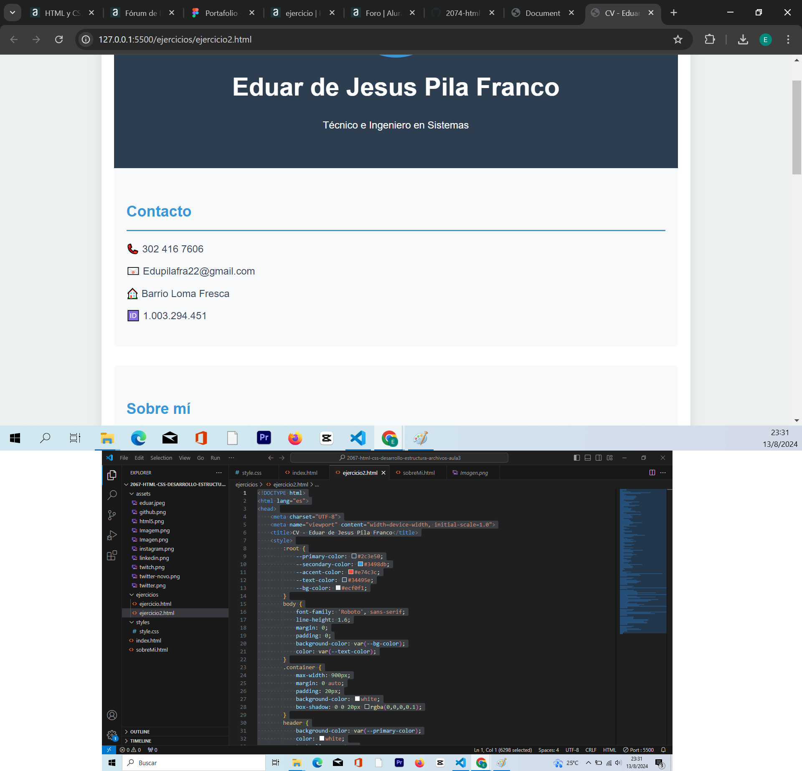Open Manage gear icon in VS Code
The height and width of the screenshot is (771, 802).
point(112,735)
